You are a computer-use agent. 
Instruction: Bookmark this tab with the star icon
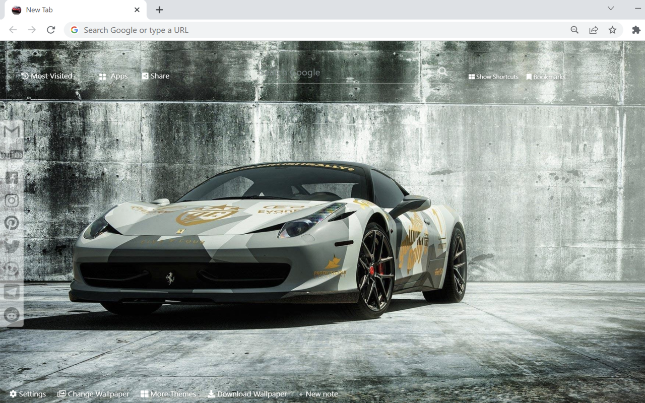click(612, 30)
